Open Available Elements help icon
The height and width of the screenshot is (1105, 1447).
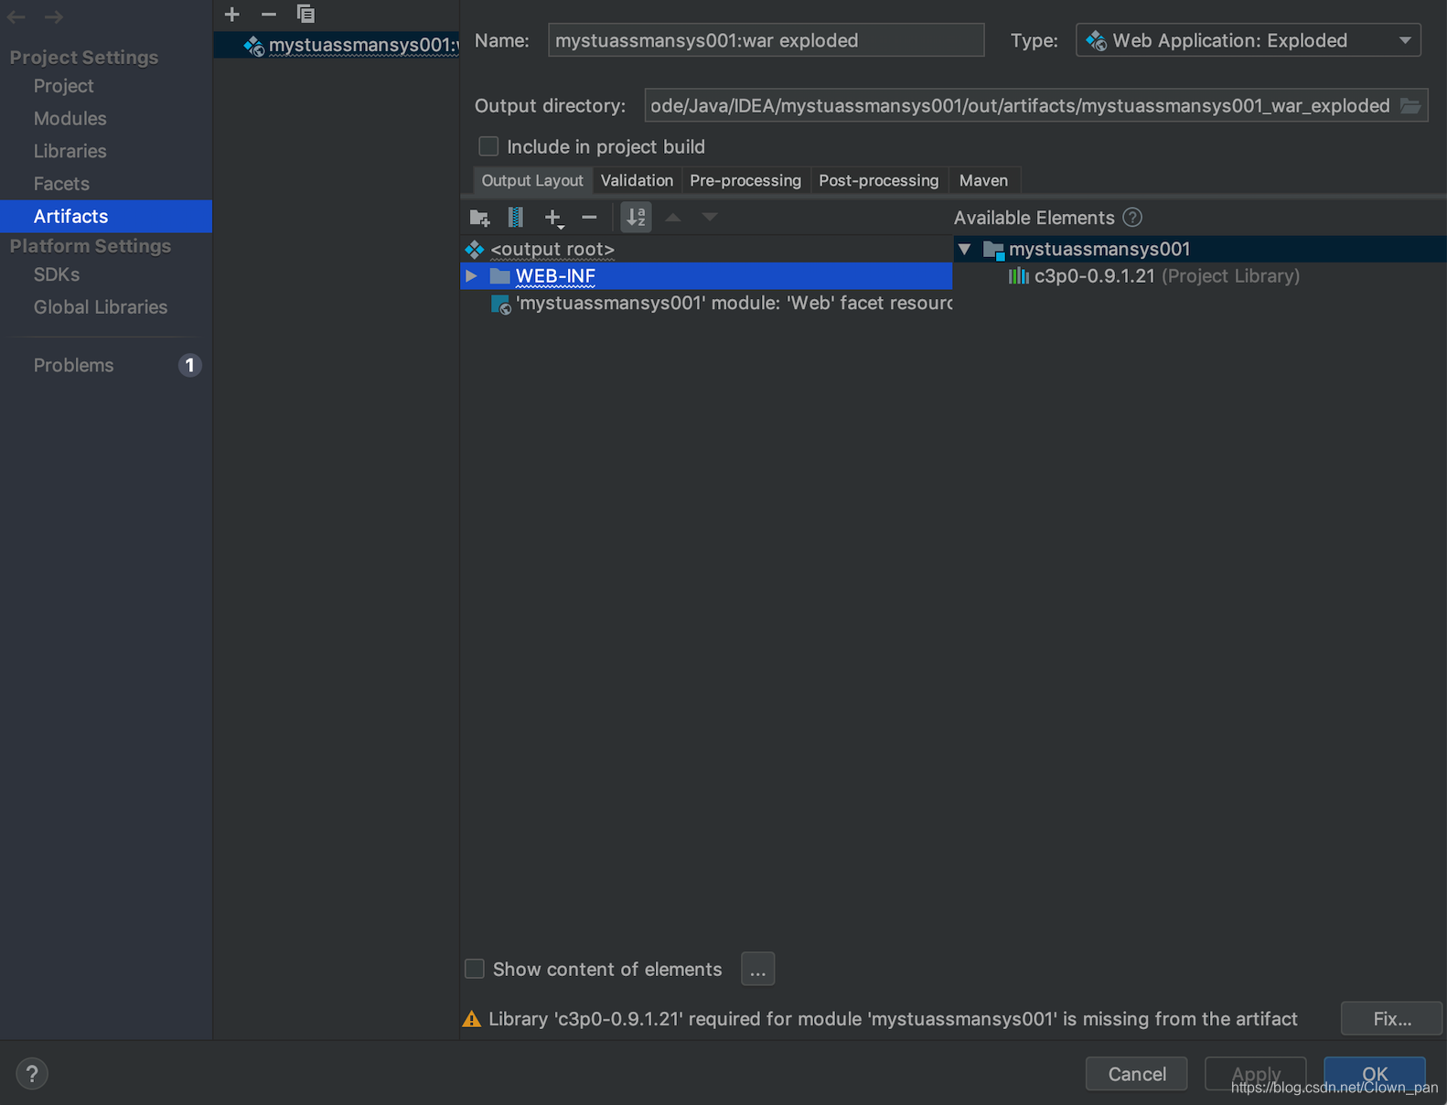(x=1132, y=218)
